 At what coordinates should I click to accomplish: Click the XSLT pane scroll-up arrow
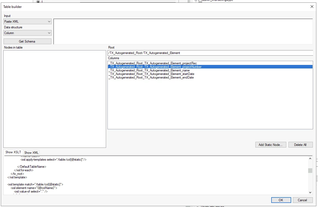tap(310, 159)
